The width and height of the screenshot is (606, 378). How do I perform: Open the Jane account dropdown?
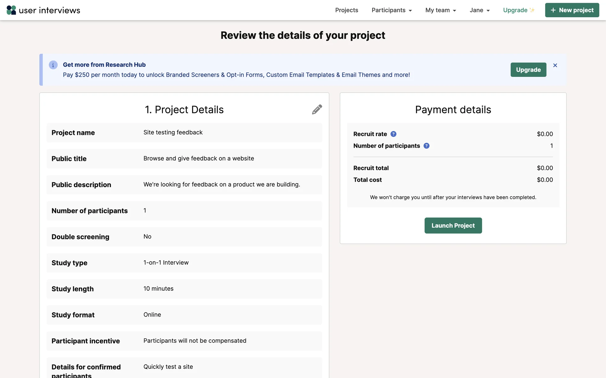click(479, 10)
